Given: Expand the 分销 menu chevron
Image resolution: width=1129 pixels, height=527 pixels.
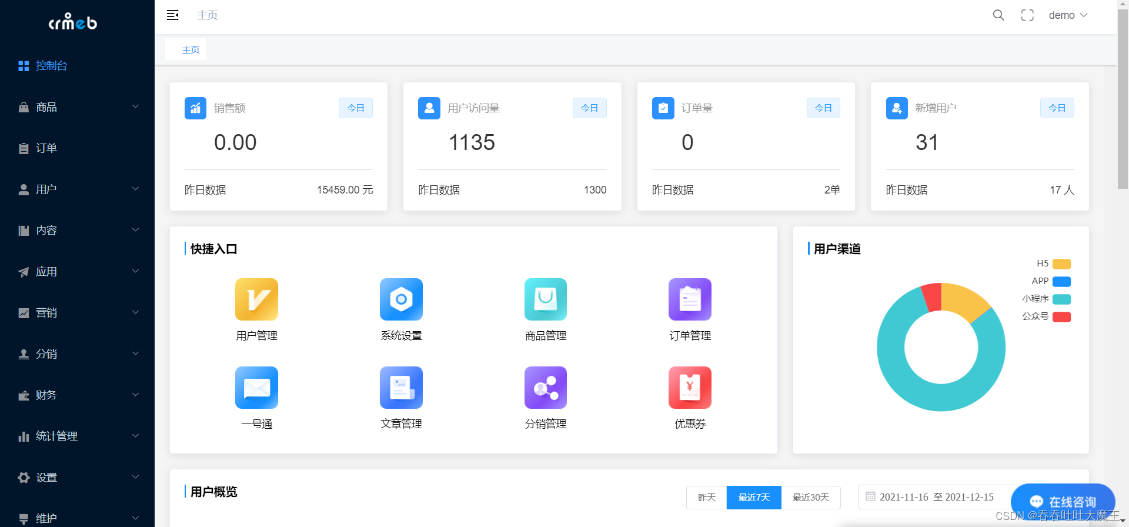Looking at the screenshot, I should pyautogui.click(x=135, y=353).
